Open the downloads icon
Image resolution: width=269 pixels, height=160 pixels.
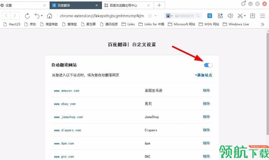[253, 16]
